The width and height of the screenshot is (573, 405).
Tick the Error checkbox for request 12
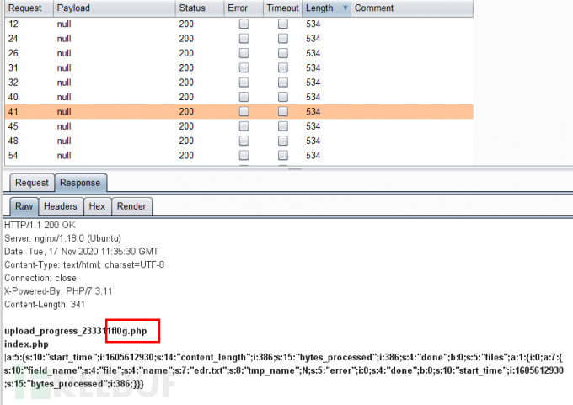pyautogui.click(x=244, y=24)
